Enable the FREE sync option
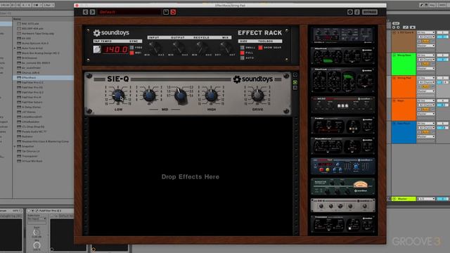 coord(131,48)
